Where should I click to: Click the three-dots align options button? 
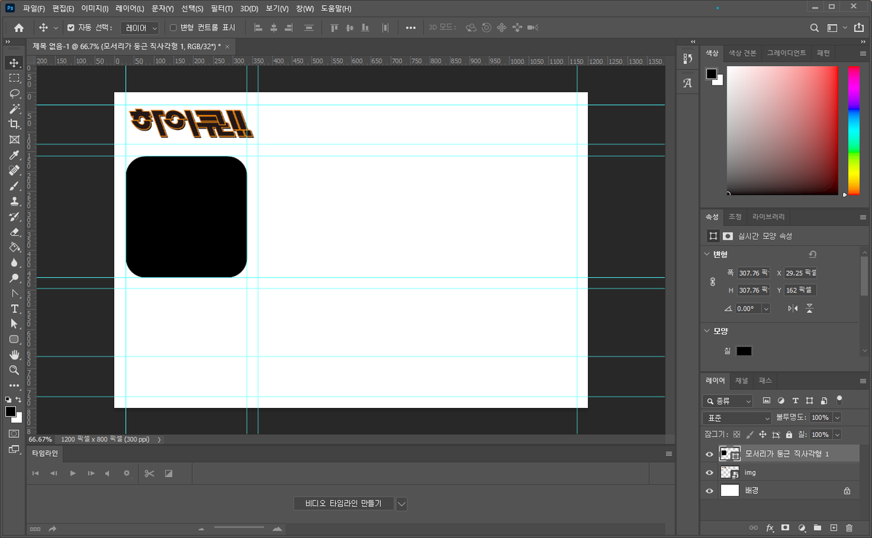pos(411,28)
